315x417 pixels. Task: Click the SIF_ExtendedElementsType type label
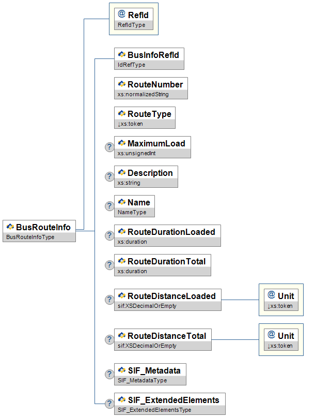point(154,410)
